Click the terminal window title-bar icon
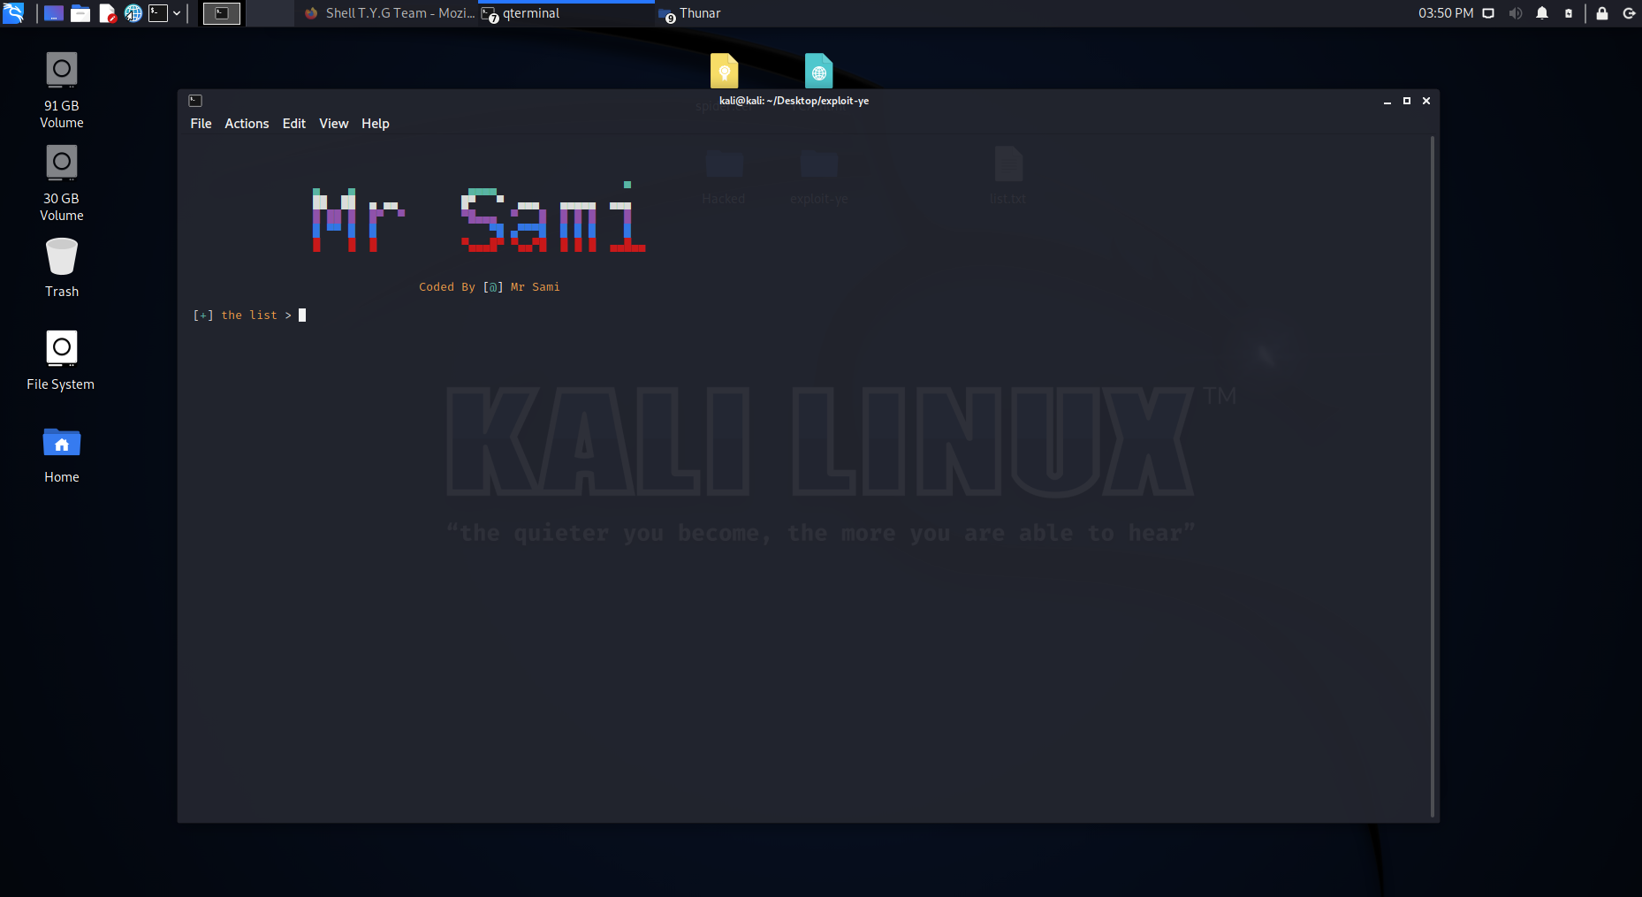1642x897 pixels. (x=195, y=101)
